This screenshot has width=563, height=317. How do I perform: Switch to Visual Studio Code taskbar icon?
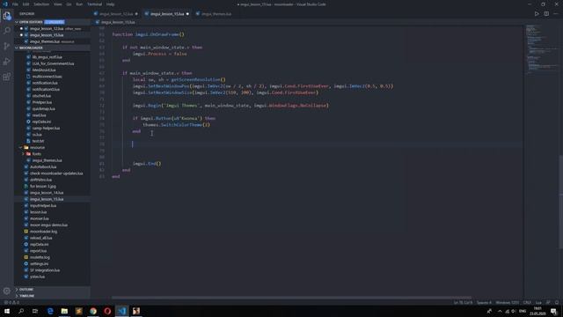pyautogui.click(x=122, y=311)
